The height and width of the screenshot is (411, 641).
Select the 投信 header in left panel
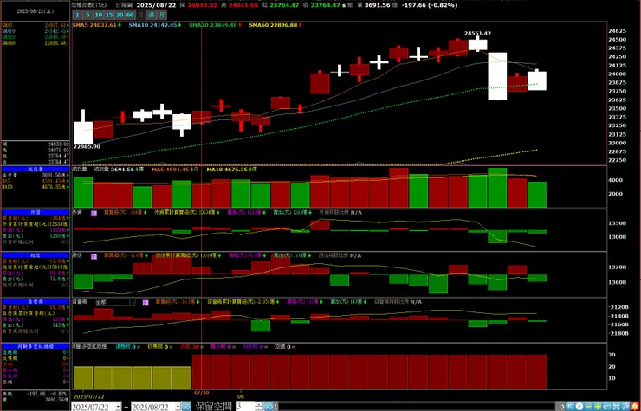(x=36, y=255)
